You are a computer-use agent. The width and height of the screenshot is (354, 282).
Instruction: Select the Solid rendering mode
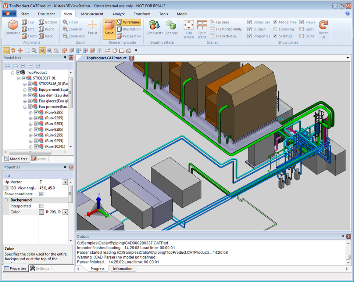109,28
